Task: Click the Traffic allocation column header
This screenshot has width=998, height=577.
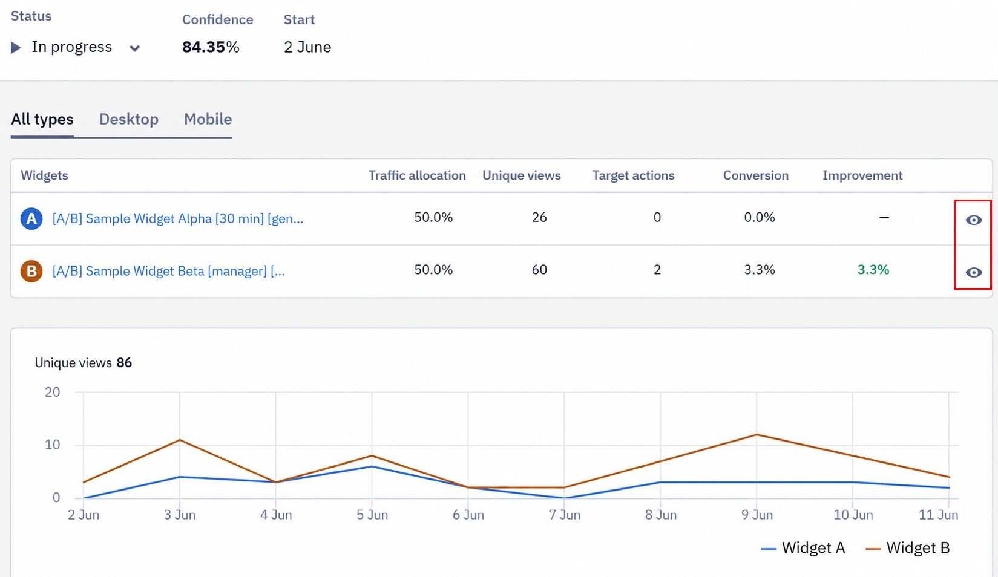Action: 417,175
